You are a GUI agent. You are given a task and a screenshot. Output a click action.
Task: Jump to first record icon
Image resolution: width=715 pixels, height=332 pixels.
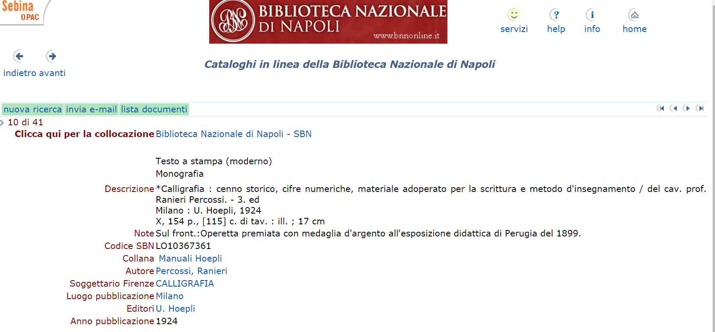(x=661, y=108)
